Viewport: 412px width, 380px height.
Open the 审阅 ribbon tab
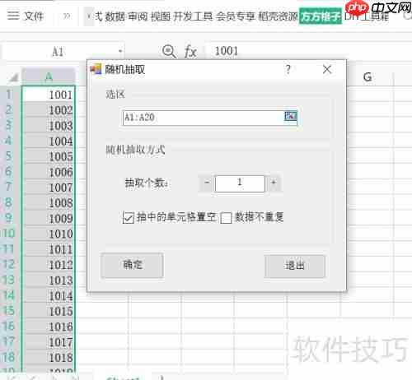(x=138, y=16)
